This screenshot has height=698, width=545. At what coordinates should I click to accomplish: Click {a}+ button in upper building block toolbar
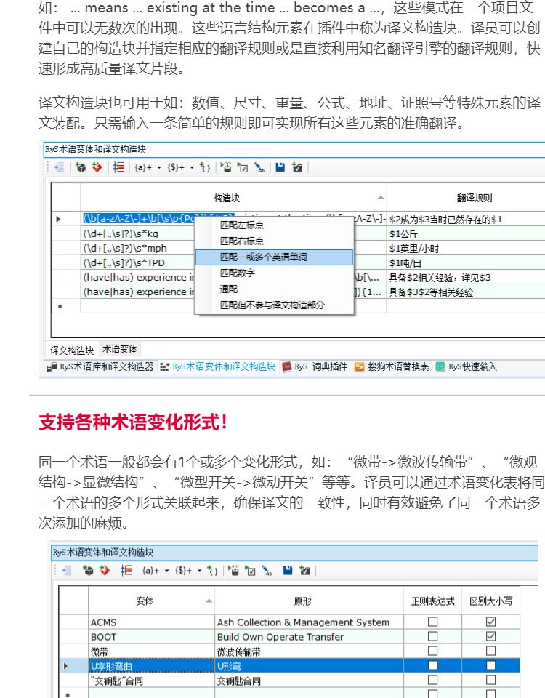click(143, 167)
